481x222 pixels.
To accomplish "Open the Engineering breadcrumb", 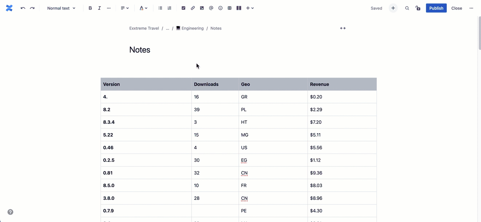I will click(x=190, y=28).
